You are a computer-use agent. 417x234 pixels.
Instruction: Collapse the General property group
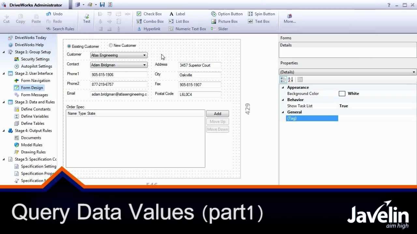283,112
